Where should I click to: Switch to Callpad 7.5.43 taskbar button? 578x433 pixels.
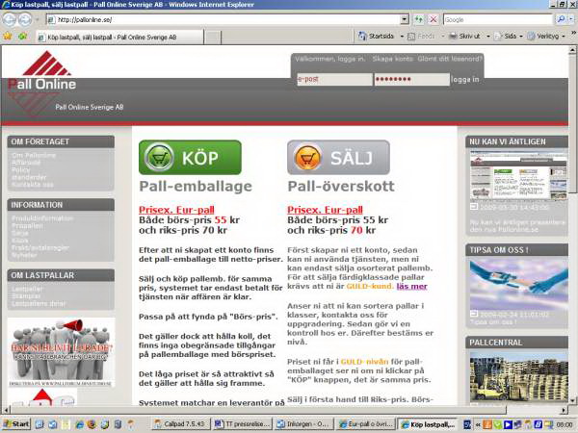pos(181,424)
